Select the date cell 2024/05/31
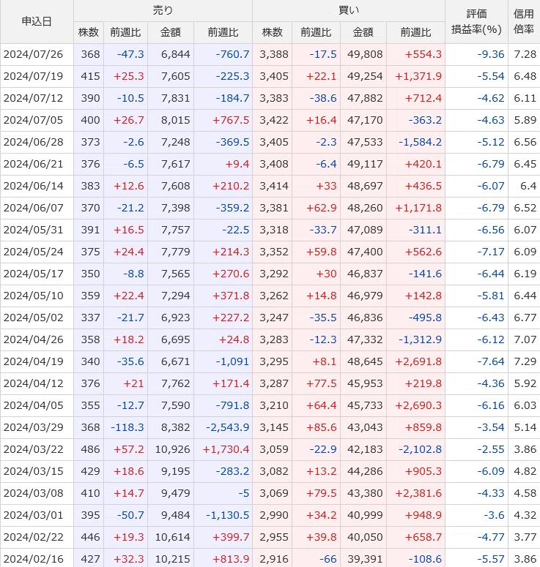Screen dimensions: 540x567 coord(37,230)
